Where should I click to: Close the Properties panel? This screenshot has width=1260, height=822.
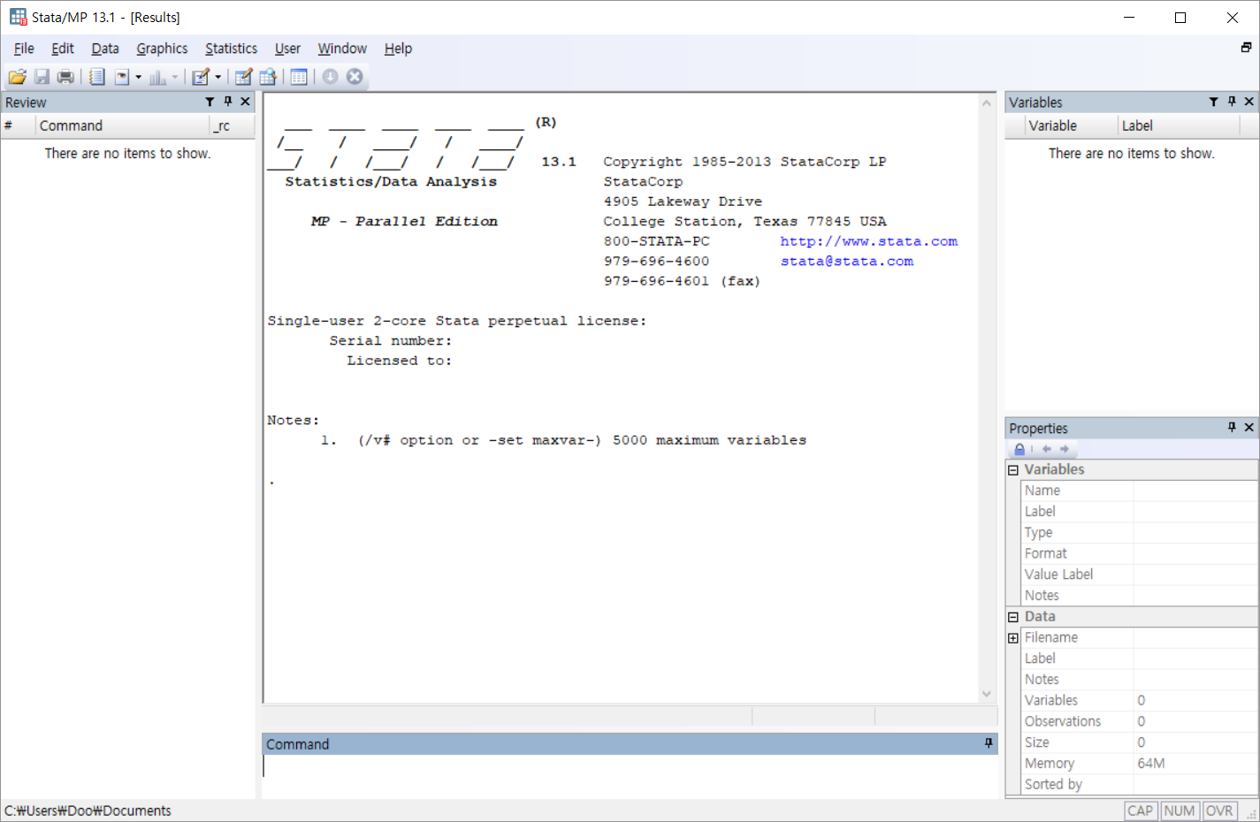[1249, 428]
